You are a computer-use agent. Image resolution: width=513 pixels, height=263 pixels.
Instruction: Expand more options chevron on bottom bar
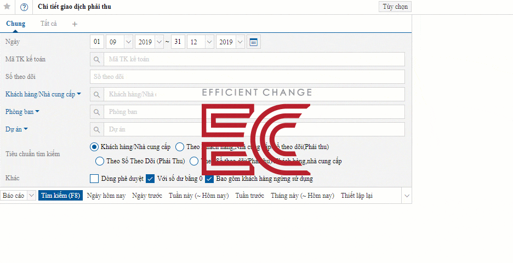point(407,196)
